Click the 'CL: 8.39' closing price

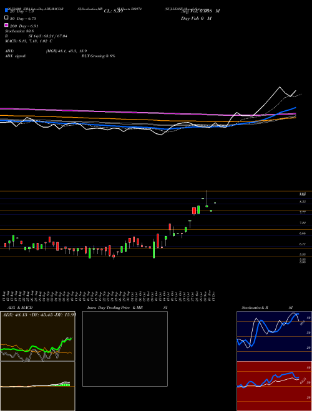[x=114, y=11]
